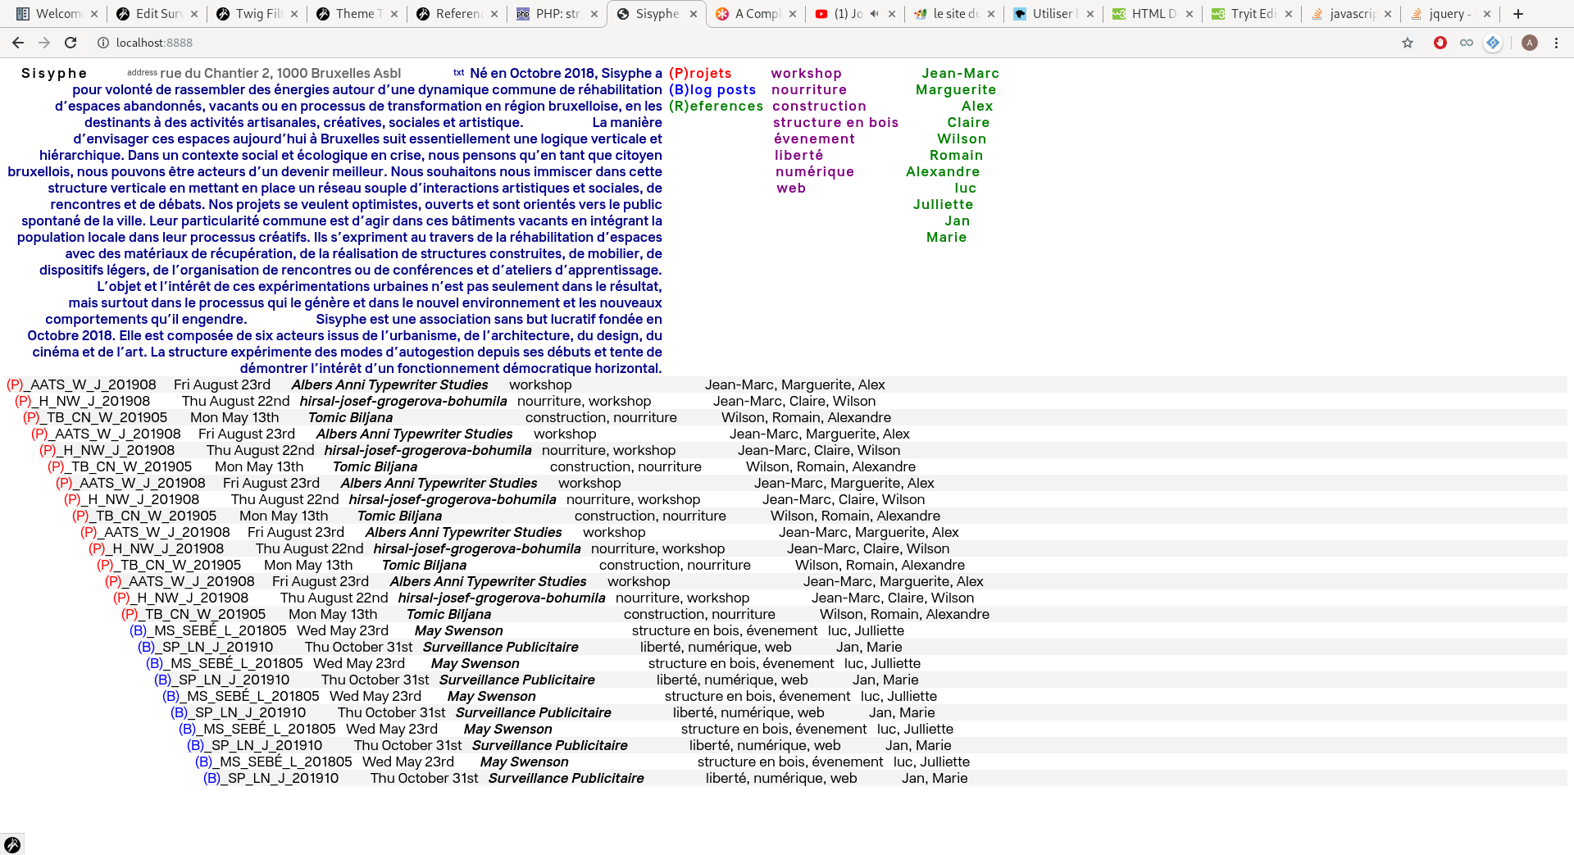Open first Albers Anni Typewriter Studies row
The width and height of the screenshot is (1574, 855).
pyautogui.click(x=389, y=385)
